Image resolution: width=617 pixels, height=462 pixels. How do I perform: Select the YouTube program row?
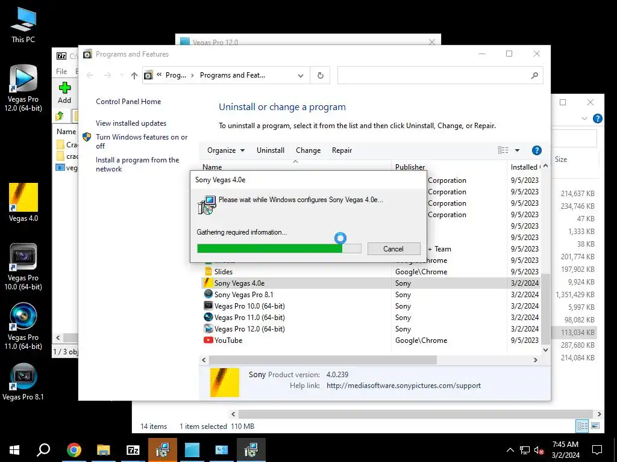click(370, 340)
